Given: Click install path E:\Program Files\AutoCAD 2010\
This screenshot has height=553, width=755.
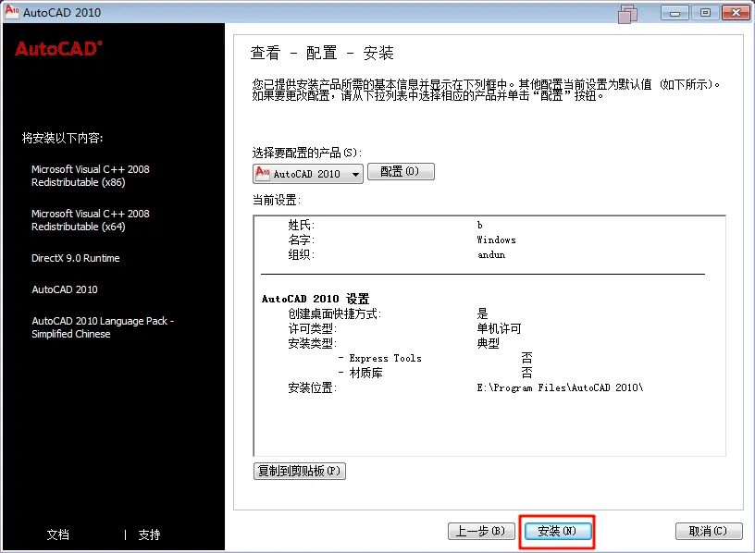Looking at the screenshot, I should 560,387.
